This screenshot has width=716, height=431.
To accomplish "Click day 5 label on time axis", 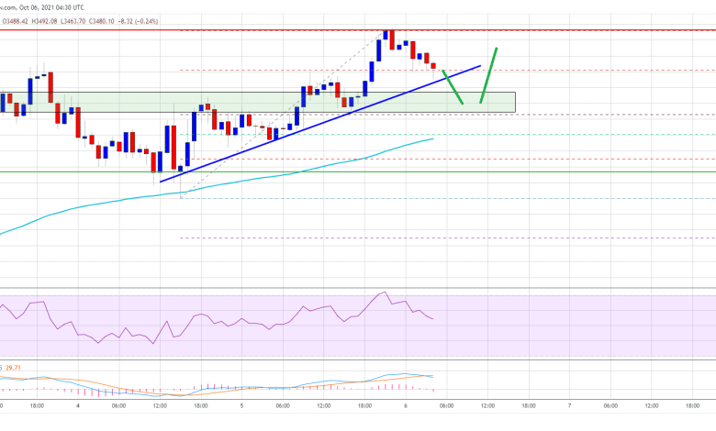I will click(241, 404).
